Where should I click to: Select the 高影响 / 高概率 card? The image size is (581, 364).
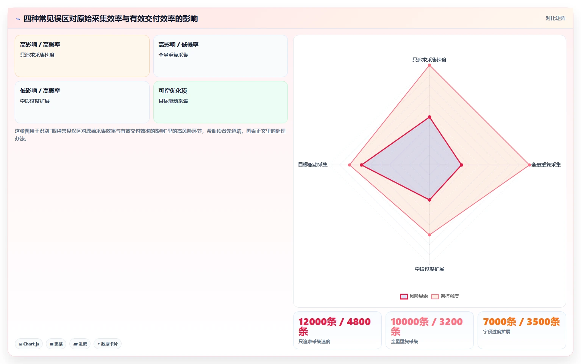(x=82, y=56)
